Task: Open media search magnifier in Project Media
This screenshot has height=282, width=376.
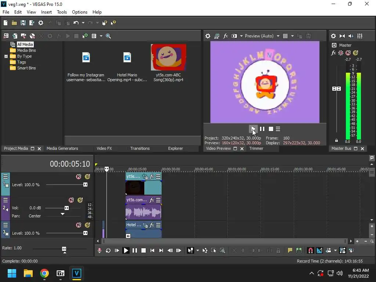Action: point(108,36)
